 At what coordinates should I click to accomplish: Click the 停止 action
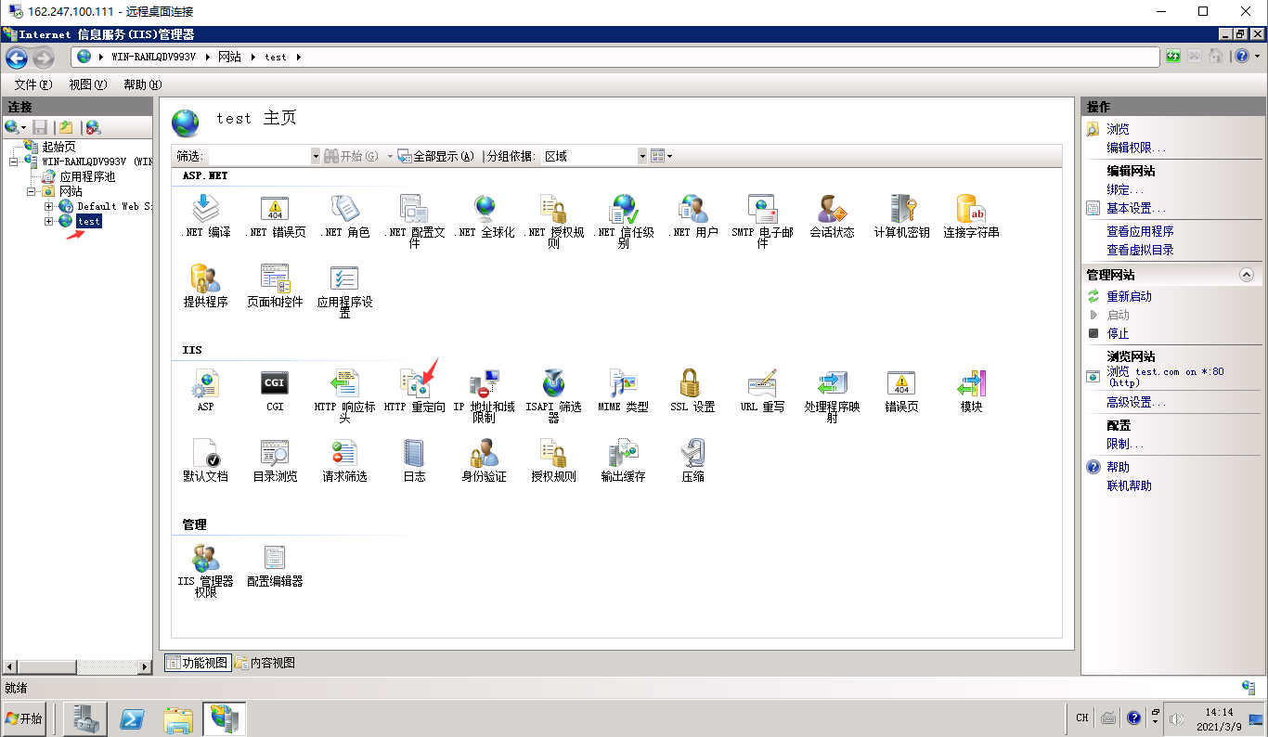point(1118,333)
